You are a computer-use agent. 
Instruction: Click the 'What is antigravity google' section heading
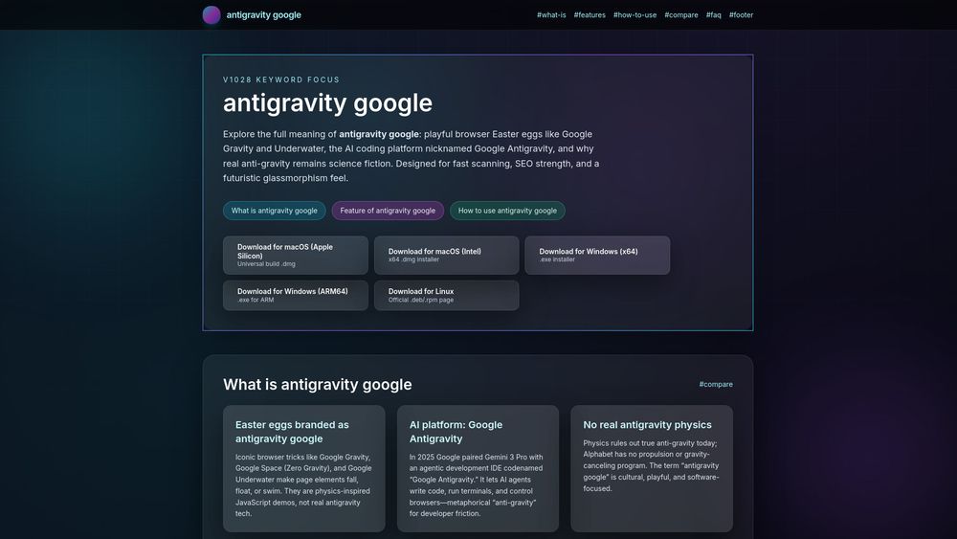[318, 385]
